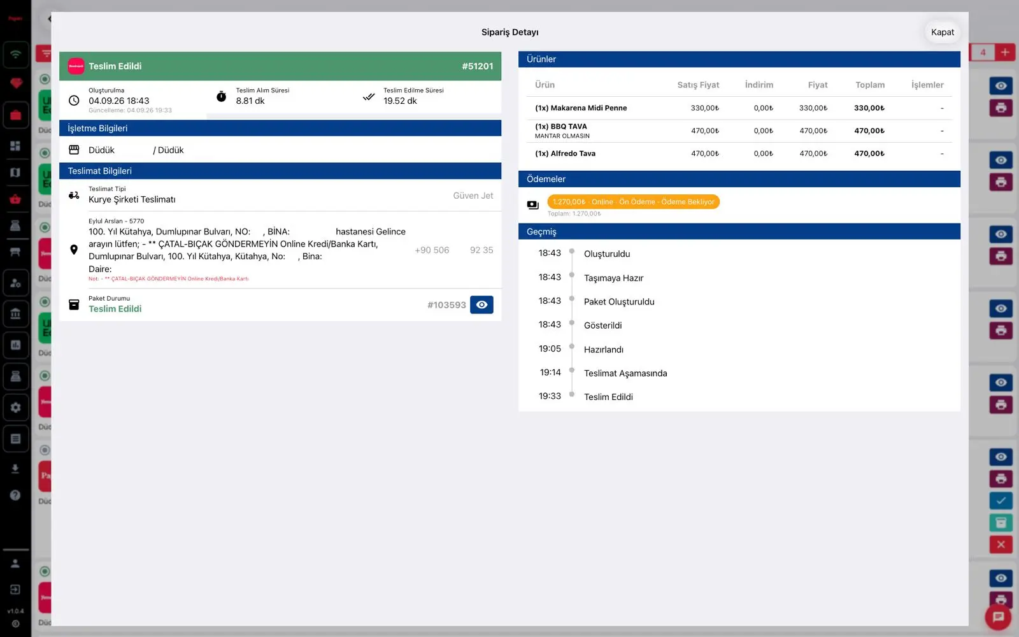Screen dimensions: 1019x637
Task: Click the red briefcase orders icon
Action: click(x=15, y=115)
